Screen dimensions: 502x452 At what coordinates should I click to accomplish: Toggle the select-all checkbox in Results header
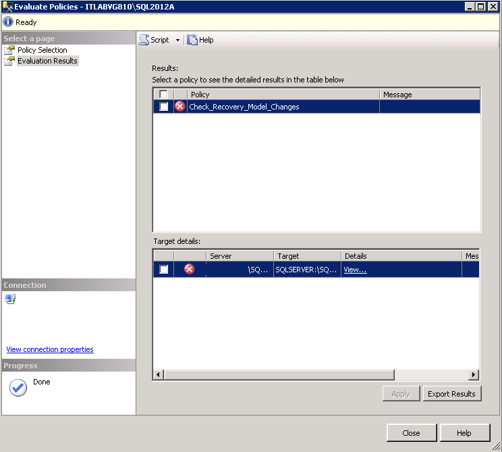pyautogui.click(x=163, y=95)
